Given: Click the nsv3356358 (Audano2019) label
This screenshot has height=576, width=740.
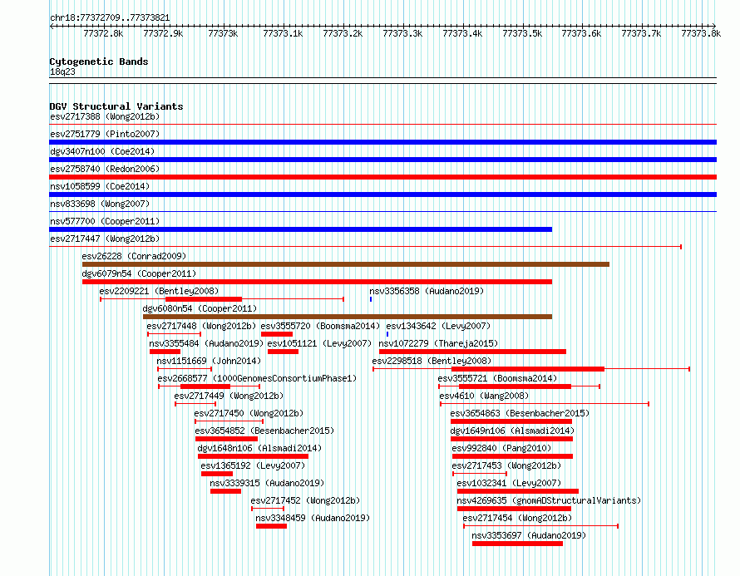Looking at the screenshot, I should point(427,291).
